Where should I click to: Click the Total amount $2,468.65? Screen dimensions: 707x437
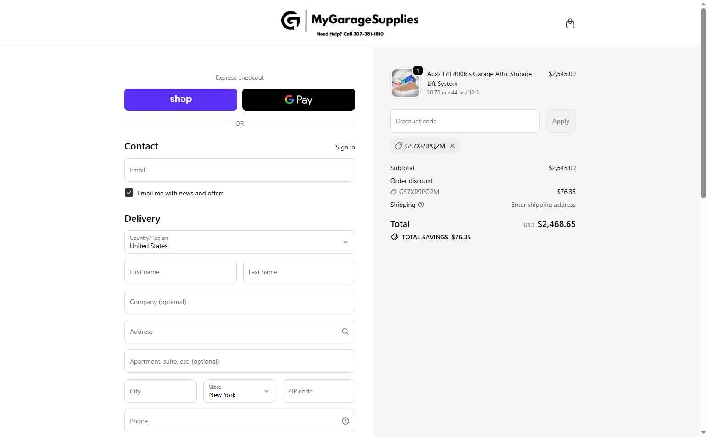coord(557,224)
